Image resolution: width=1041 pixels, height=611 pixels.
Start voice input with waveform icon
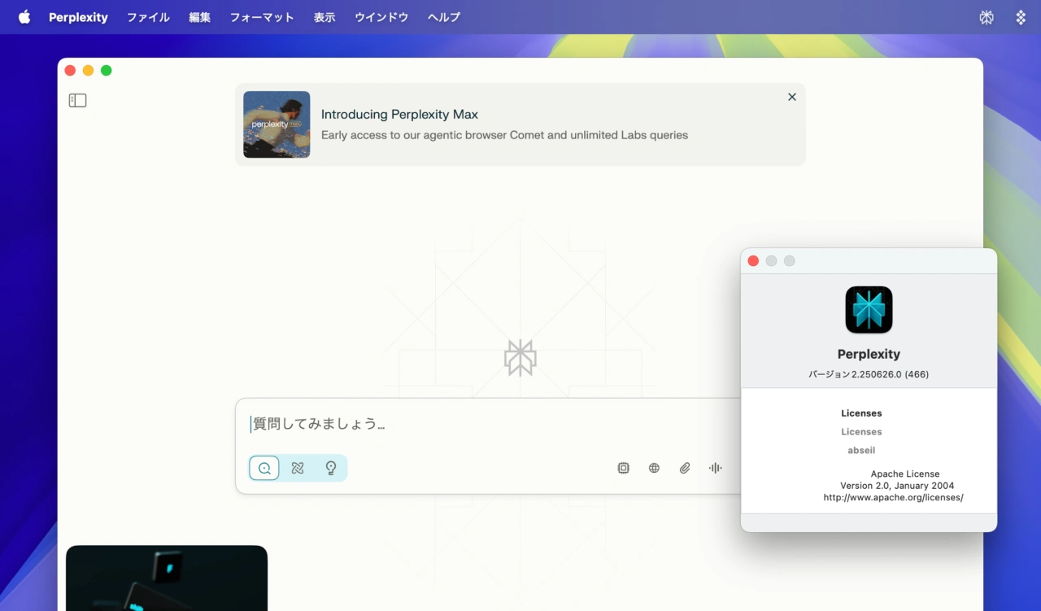click(x=715, y=468)
